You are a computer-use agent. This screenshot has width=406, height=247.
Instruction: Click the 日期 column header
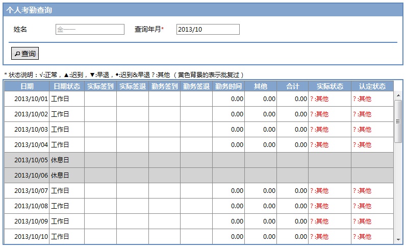27,86
